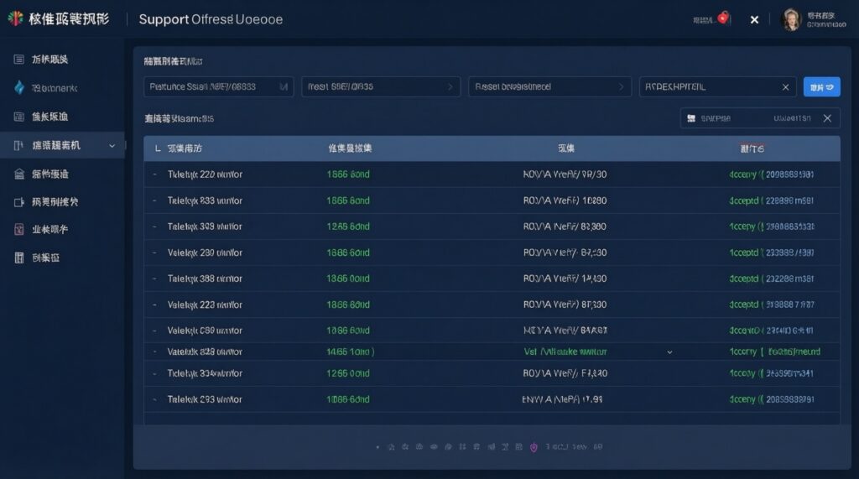Open the sidebar item with the building icon

(x=19, y=174)
